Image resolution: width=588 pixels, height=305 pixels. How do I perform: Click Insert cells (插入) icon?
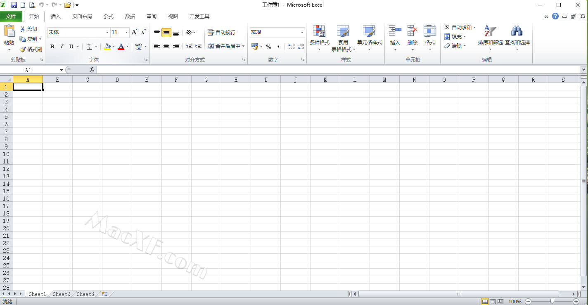click(395, 31)
